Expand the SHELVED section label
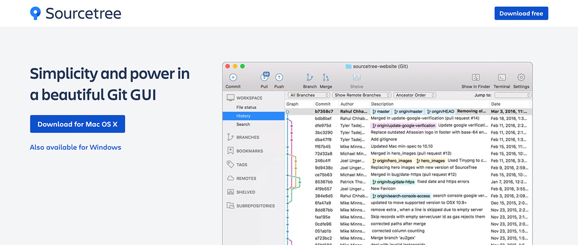Viewport: 578px width, 245px height. click(x=246, y=192)
